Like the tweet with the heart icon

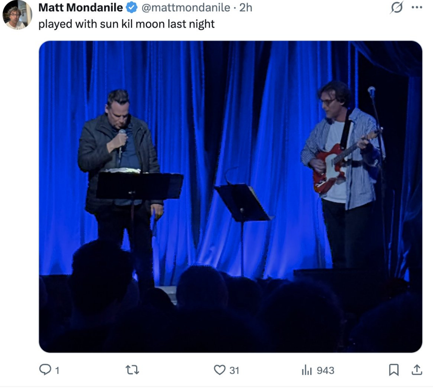(220, 370)
